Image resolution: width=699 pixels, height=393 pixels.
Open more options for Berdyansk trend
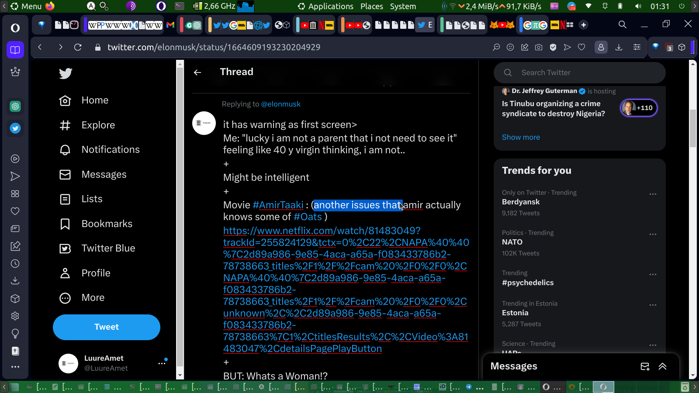tap(653, 194)
